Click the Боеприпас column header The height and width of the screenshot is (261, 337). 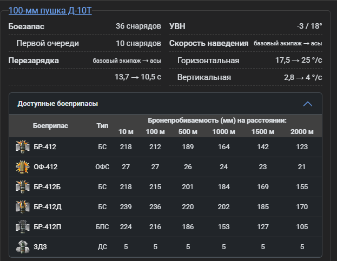pyautogui.click(x=50, y=126)
